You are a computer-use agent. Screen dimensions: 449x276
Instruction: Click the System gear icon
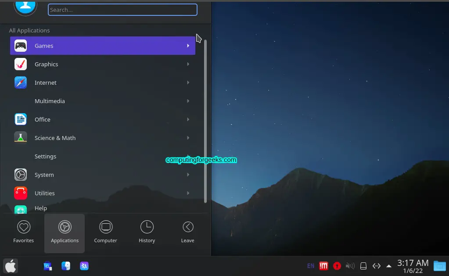[21, 175]
